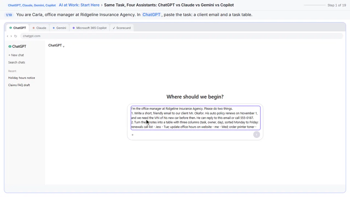Switch to the ChatGPT browser tab
Viewport: 350px width, 197px height.
pos(17,28)
